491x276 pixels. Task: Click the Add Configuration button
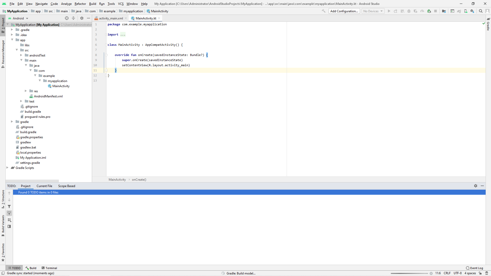tap(344, 11)
